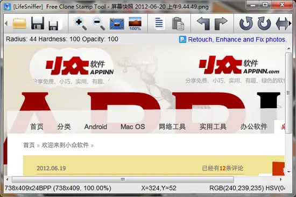Click the vertical scrollbar down arrow
Viewport: 296px width, 197px height.
click(289, 172)
